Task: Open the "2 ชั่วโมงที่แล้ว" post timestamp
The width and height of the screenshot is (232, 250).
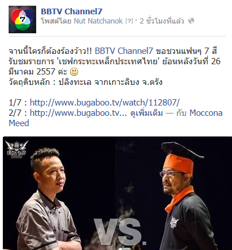Action: [x=162, y=21]
